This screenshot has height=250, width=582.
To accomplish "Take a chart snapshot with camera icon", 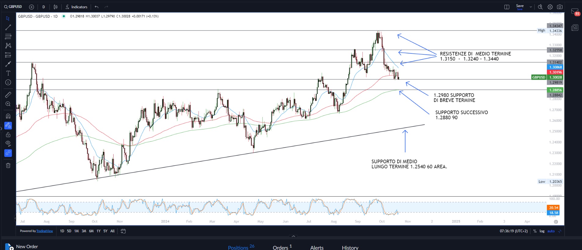I will [560, 7].
